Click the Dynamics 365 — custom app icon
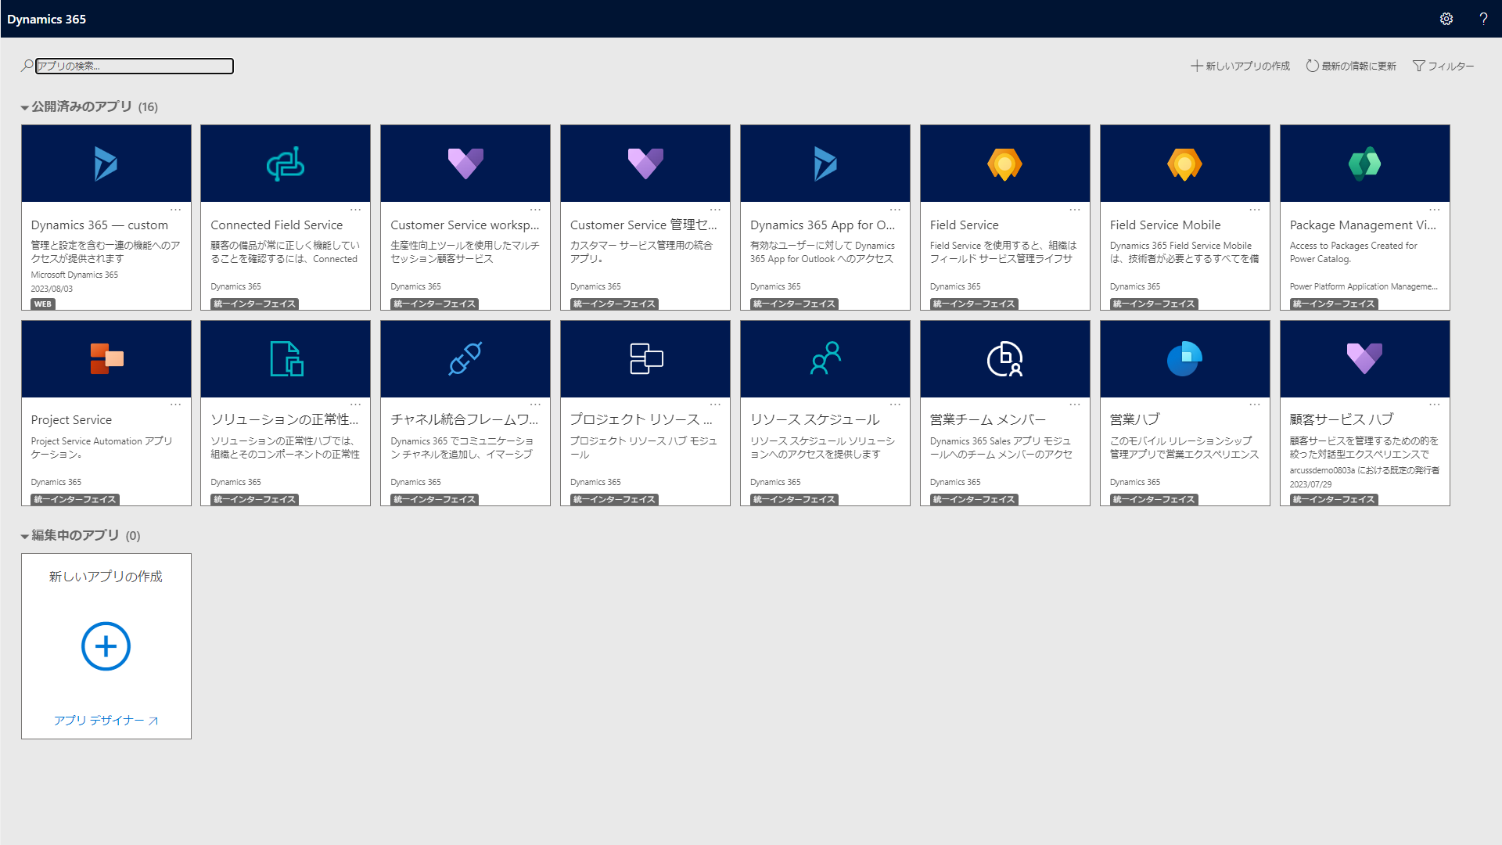 (x=106, y=164)
